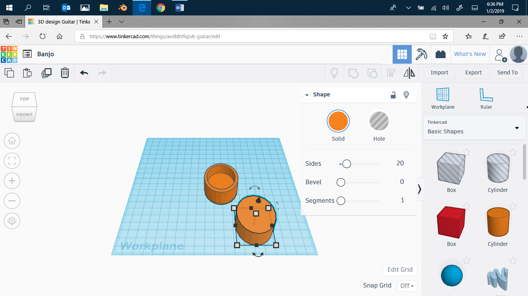
Task: Select the Workplane tool
Action: coord(443,99)
